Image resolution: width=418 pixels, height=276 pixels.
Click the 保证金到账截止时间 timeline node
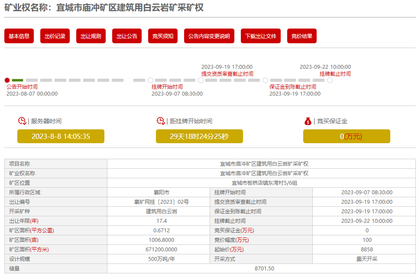coord(265,80)
